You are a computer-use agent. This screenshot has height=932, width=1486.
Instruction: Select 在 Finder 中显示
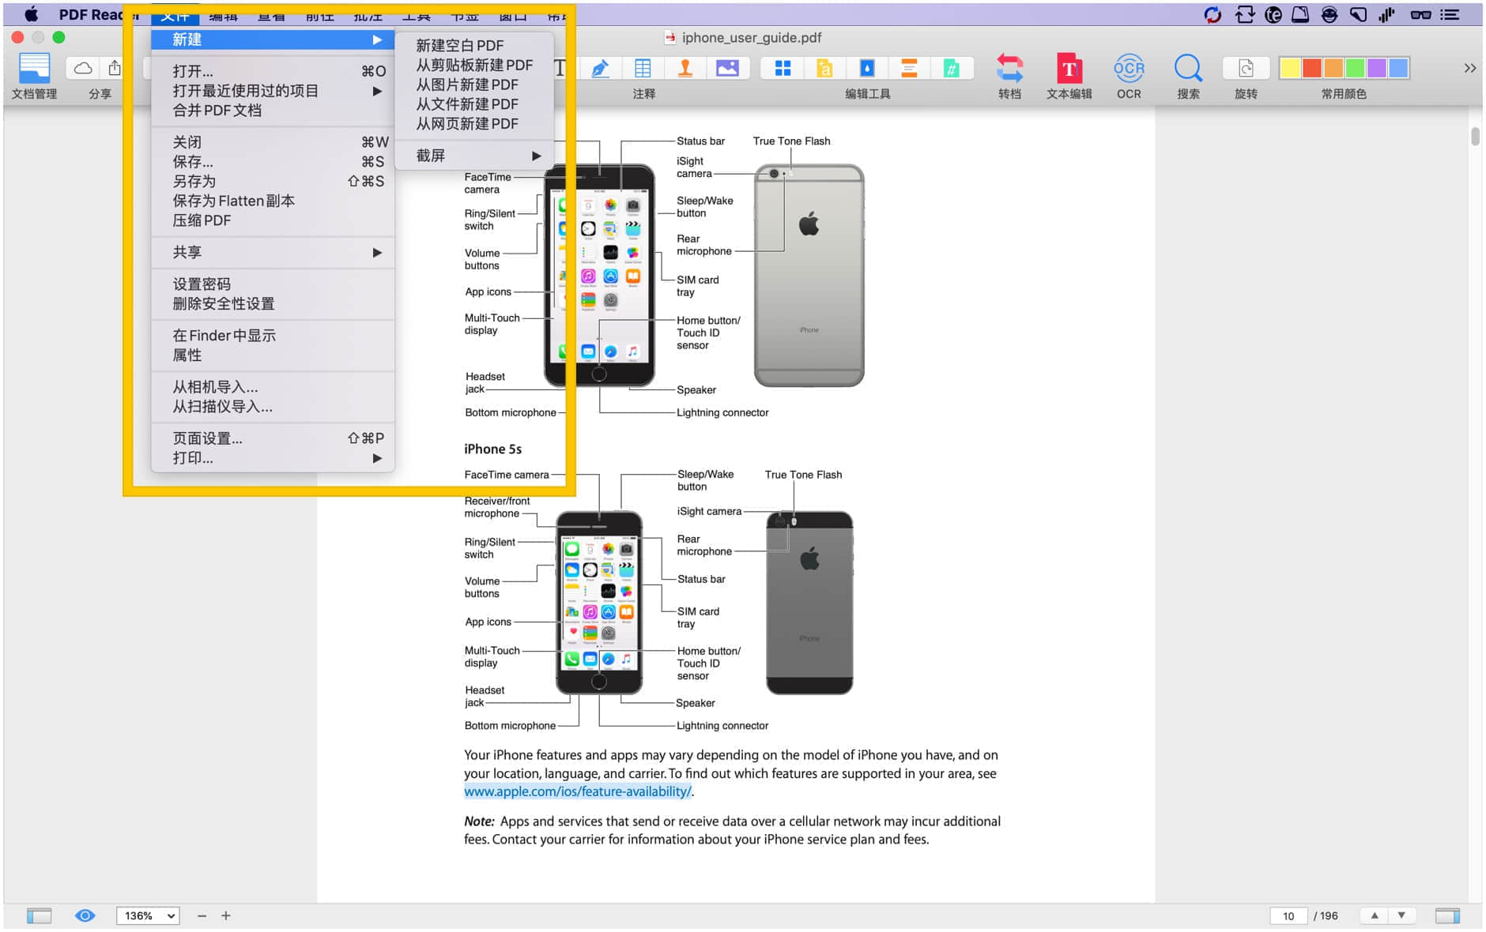pos(272,336)
